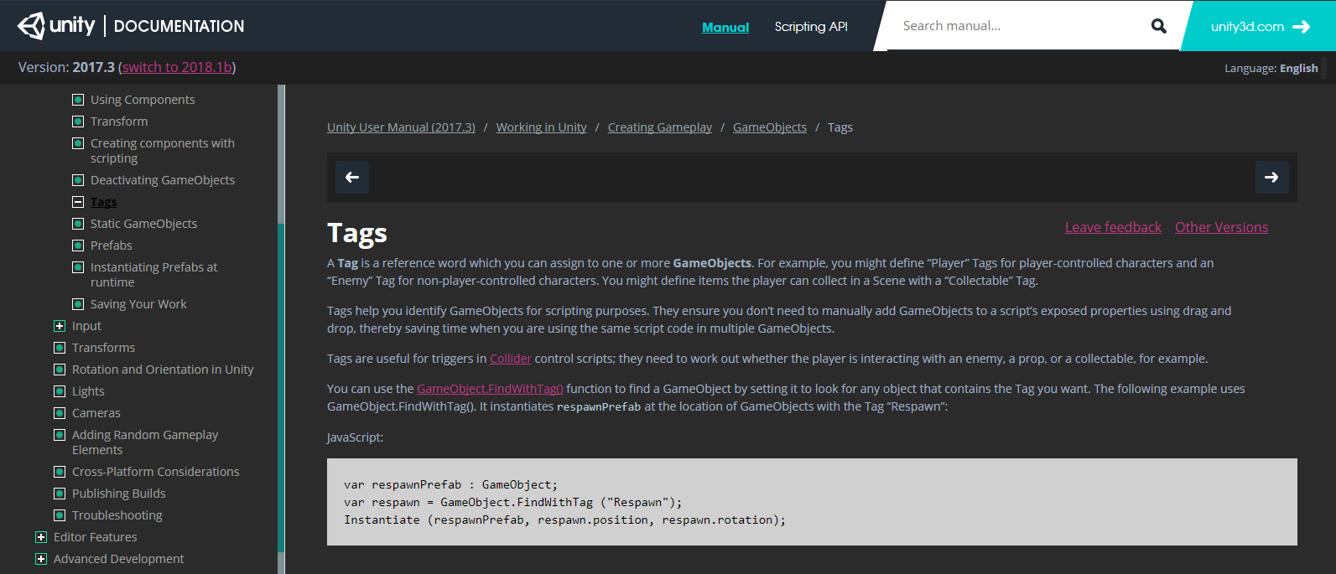Open the Leave feedback link
1336x574 pixels.
point(1113,227)
